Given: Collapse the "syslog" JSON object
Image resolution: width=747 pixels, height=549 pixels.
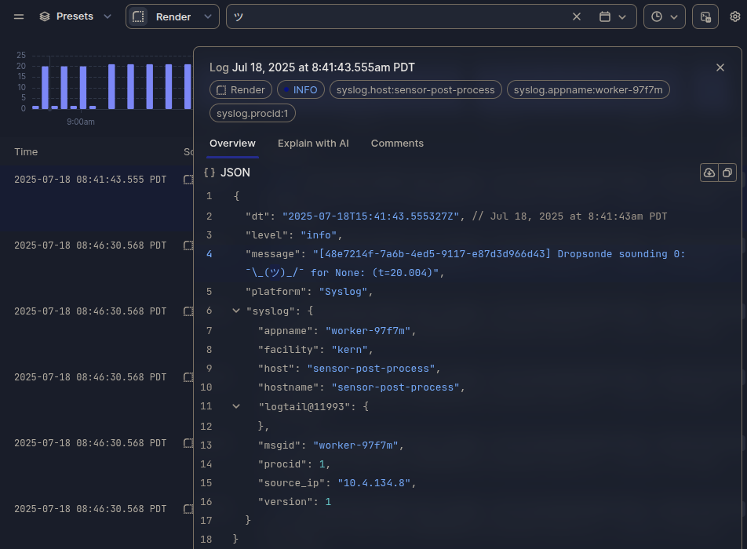Looking at the screenshot, I should pyautogui.click(x=236, y=311).
